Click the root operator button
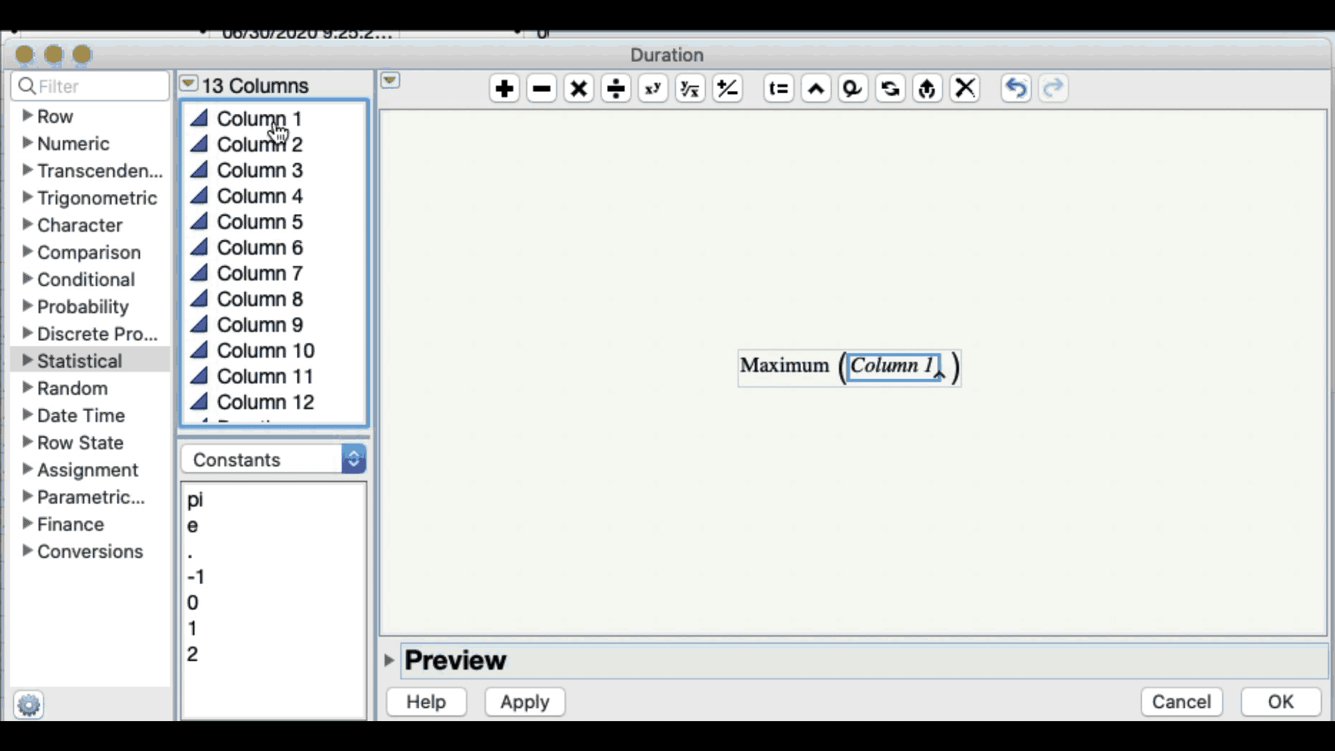This screenshot has width=1335, height=751. click(x=690, y=88)
